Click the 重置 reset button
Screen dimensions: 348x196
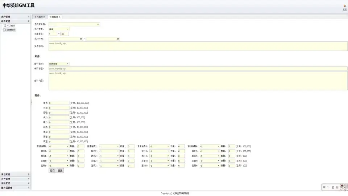pyautogui.click(x=60, y=171)
